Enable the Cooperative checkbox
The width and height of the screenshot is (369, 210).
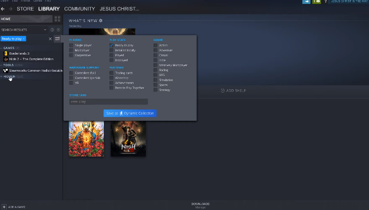(x=71, y=55)
